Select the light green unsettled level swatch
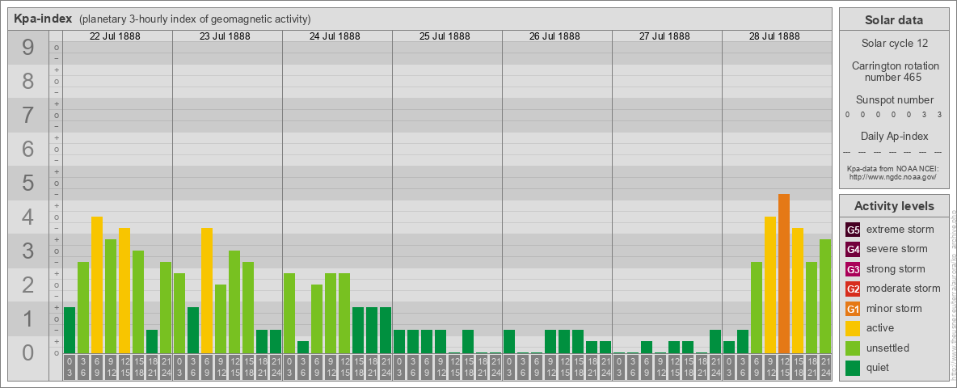 coord(853,348)
